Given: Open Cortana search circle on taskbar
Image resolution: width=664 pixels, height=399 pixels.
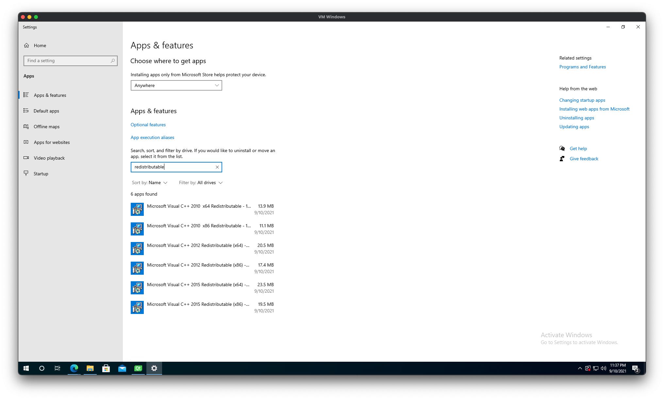Looking at the screenshot, I should pos(42,368).
